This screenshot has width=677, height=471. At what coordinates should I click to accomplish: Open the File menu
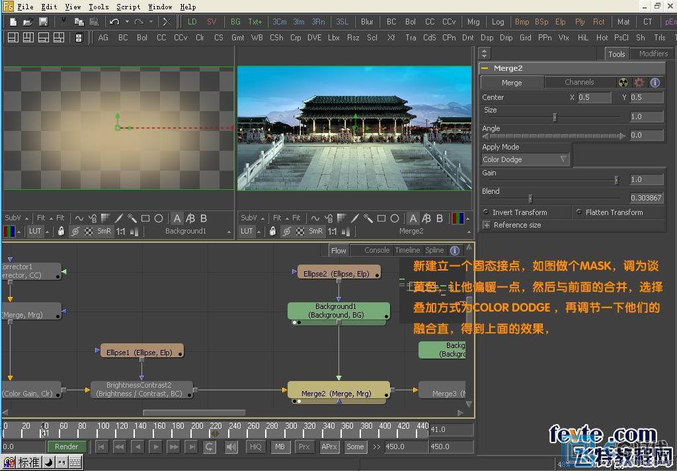coord(25,7)
